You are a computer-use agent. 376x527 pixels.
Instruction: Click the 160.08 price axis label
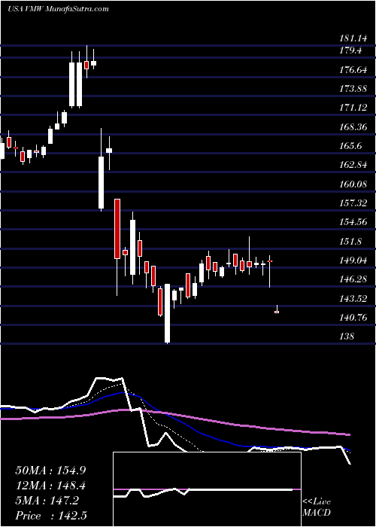point(353,184)
